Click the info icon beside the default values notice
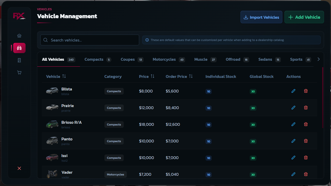 click(147, 40)
